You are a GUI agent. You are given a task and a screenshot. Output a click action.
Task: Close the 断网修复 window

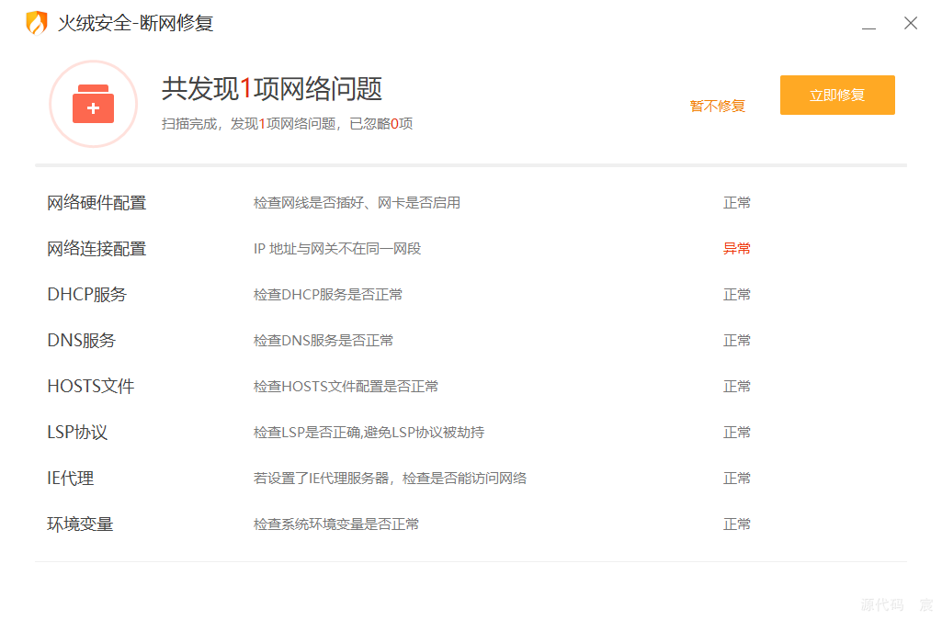pyautogui.click(x=911, y=23)
